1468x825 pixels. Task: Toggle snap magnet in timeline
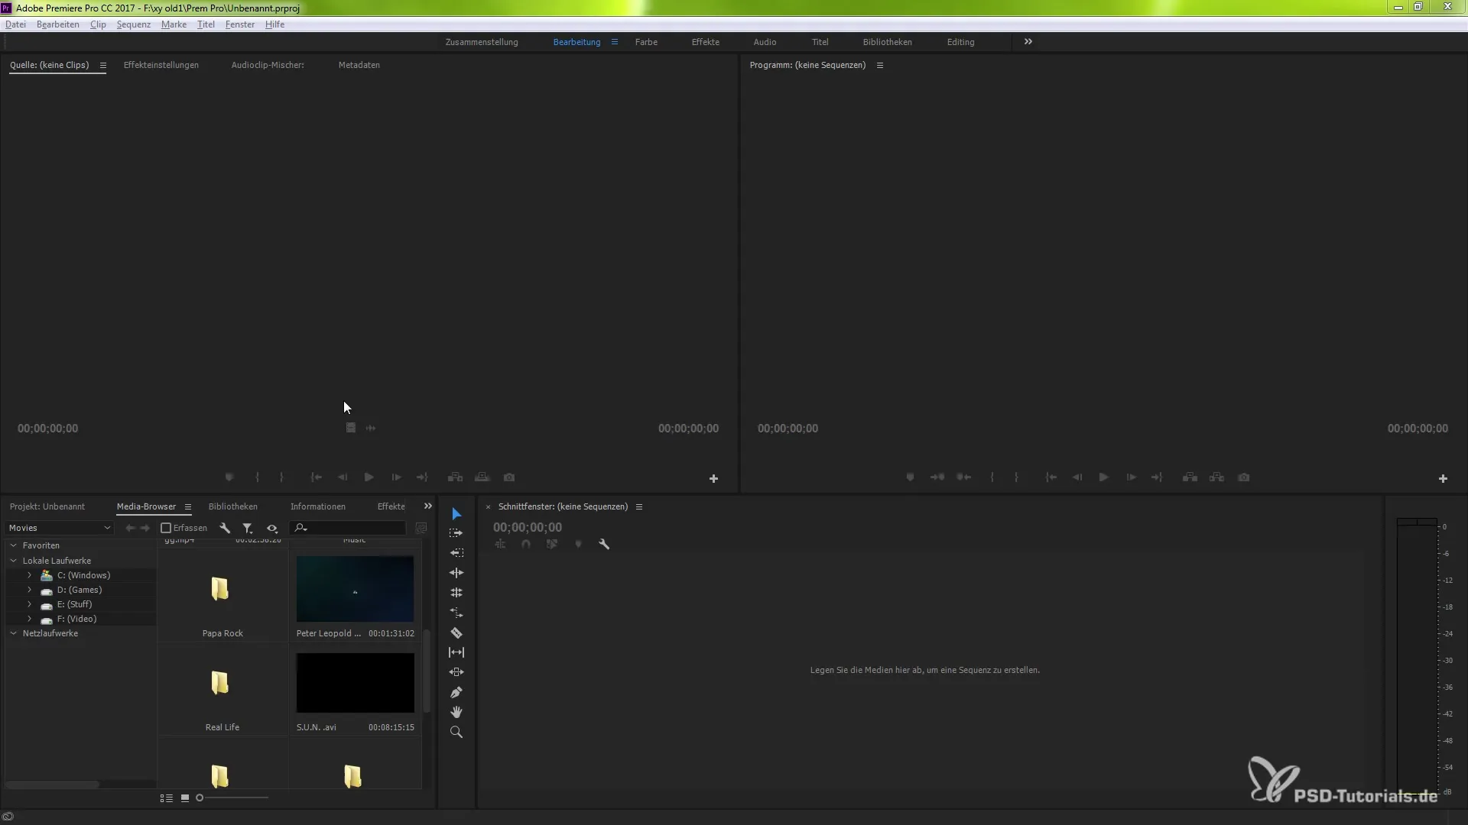click(x=526, y=545)
